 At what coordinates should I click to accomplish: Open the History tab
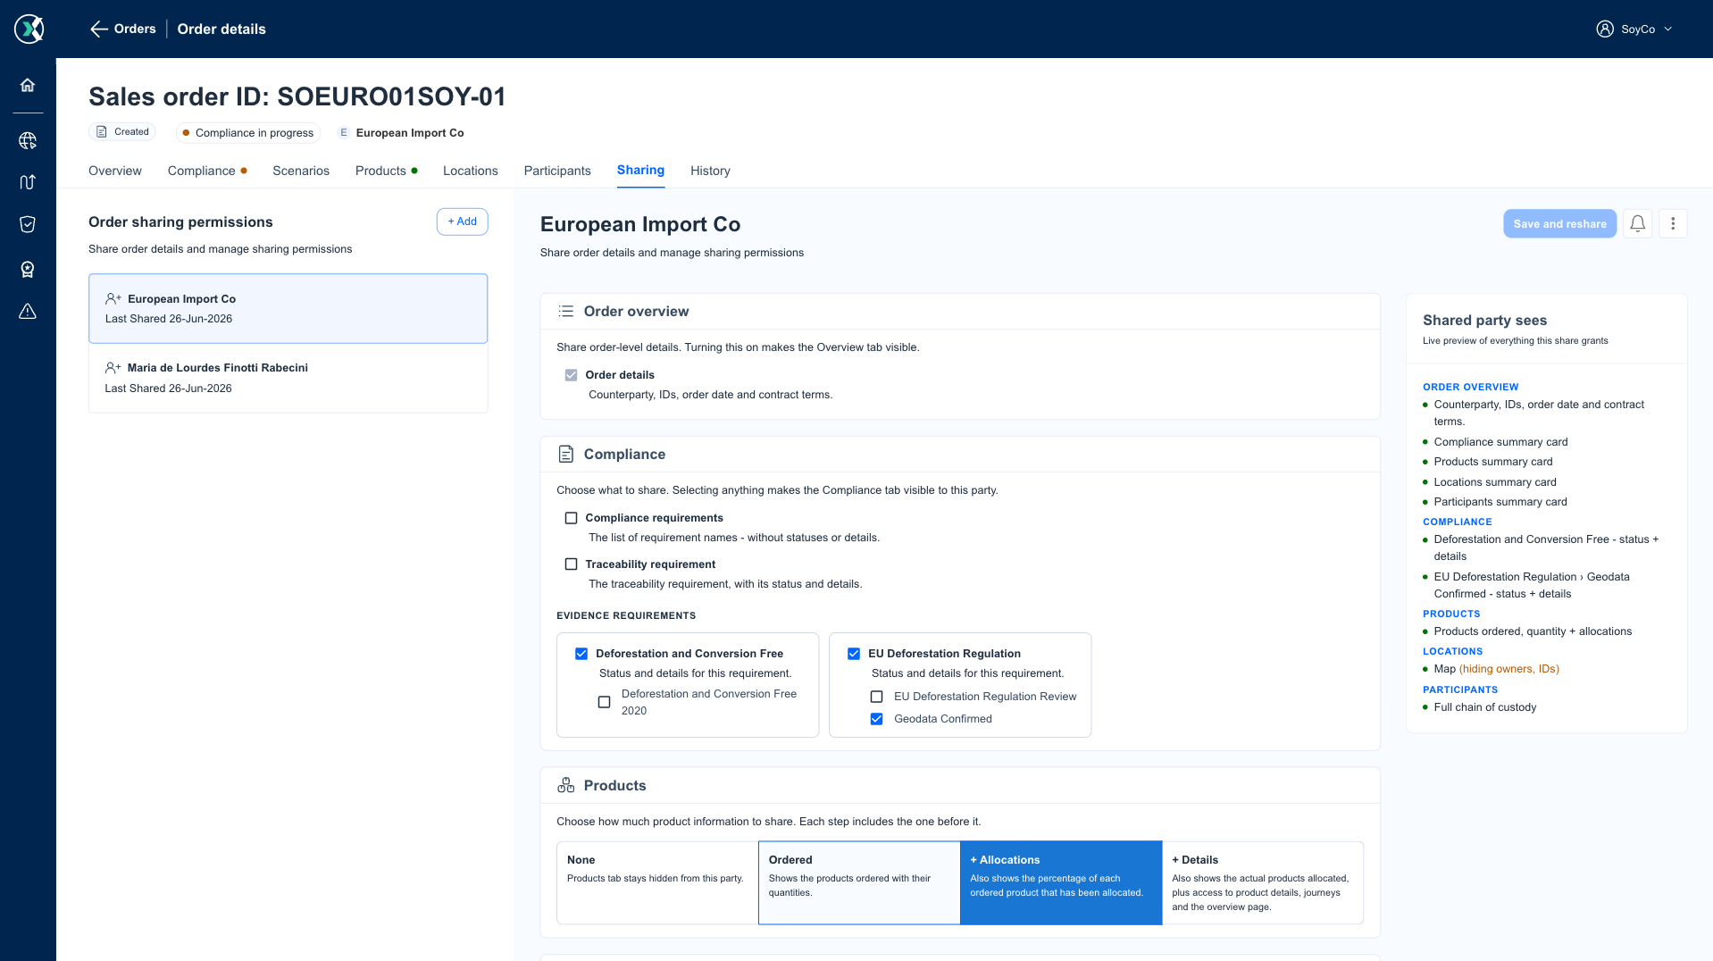[710, 171]
